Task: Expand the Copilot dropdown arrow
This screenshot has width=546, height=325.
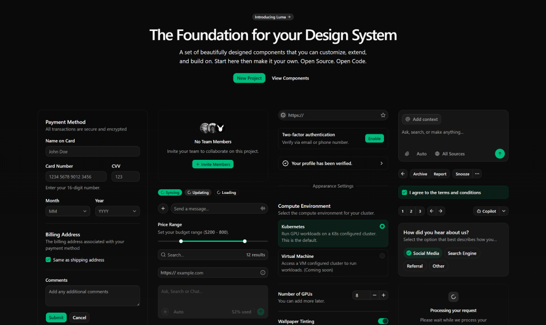Action: pyautogui.click(x=504, y=211)
